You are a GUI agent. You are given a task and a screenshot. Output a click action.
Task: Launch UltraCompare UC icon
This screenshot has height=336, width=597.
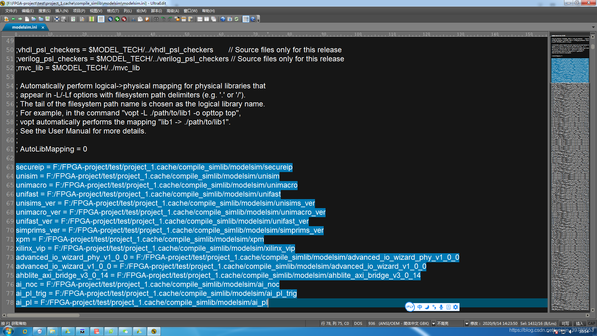[x=110, y=19]
